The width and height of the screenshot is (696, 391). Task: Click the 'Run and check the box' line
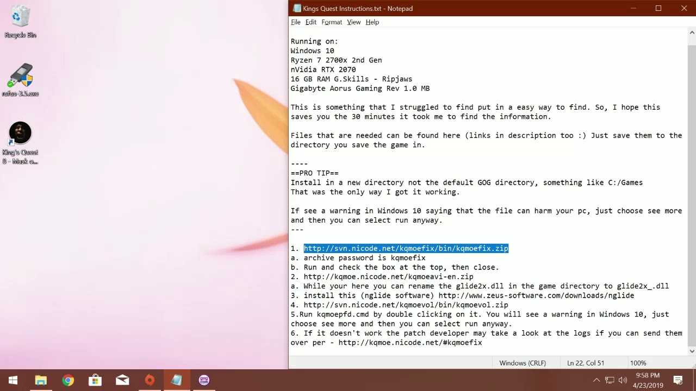point(395,267)
